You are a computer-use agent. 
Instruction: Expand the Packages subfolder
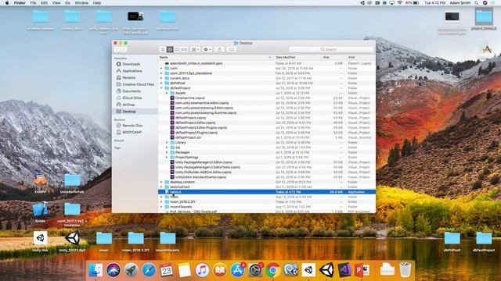(167, 152)
